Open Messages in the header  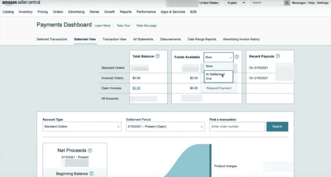tap(299, 3)
